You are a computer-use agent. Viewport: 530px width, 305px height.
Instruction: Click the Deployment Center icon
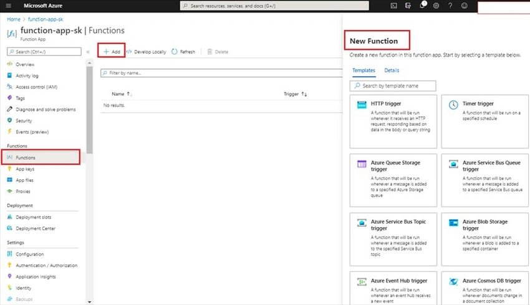click(9, 228)
